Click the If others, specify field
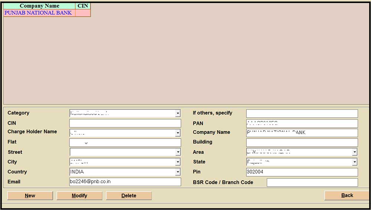The image size is (371, 210). click(302, 113)
